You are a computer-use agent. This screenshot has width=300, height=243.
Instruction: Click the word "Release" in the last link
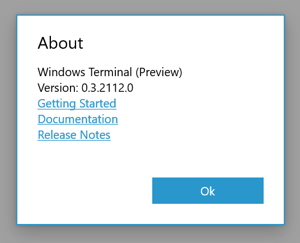pos(57,135)
